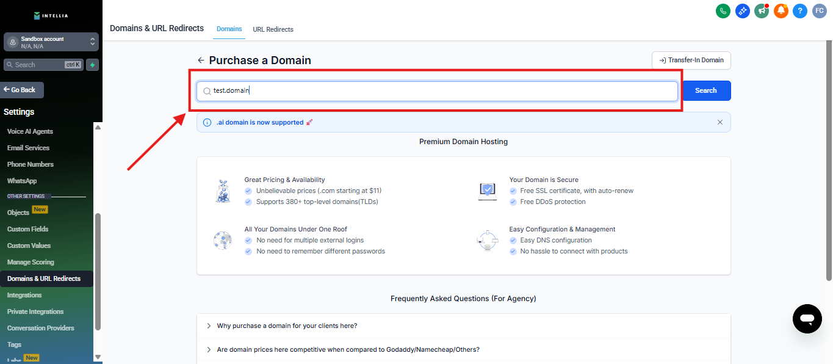
Task: Select the Domains tab
Action: (x=229, y=29)
